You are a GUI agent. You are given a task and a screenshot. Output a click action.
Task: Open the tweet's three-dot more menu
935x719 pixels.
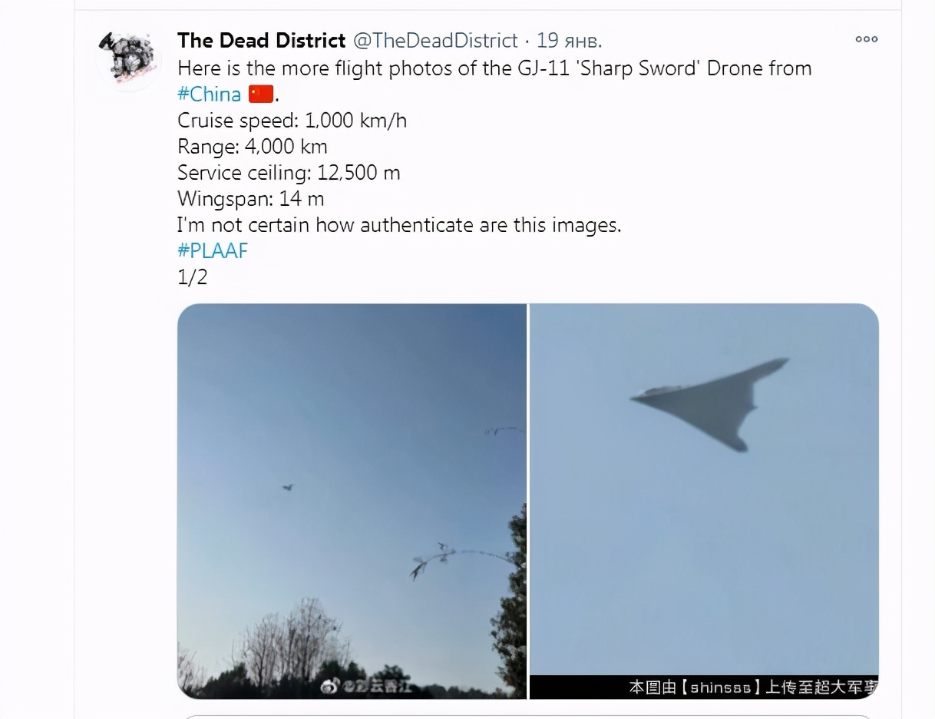coord(866,39)
